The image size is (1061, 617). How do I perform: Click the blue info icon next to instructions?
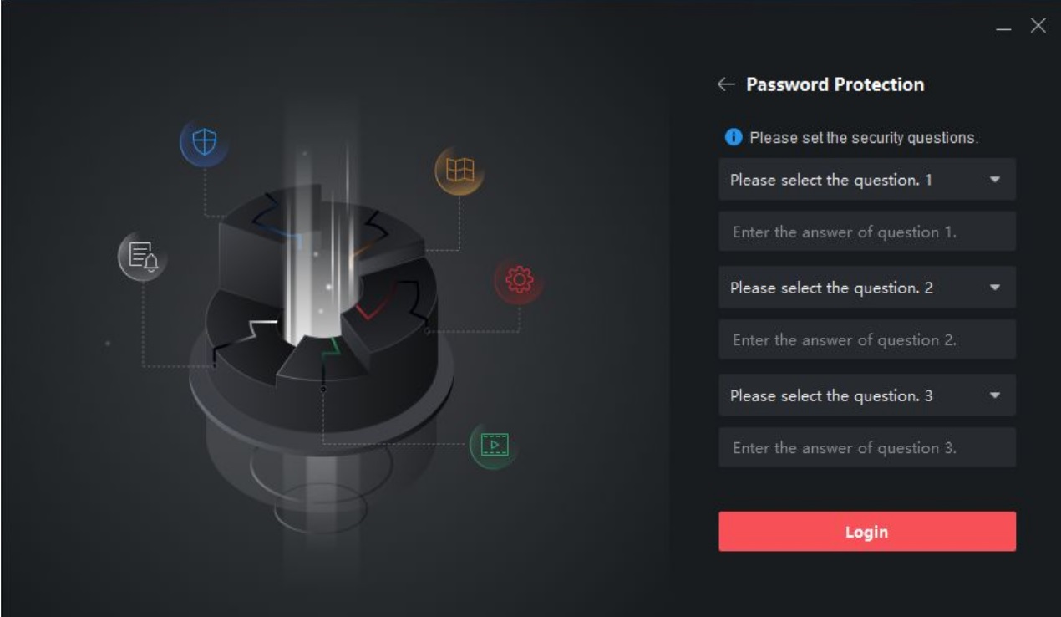pos(734,137)
